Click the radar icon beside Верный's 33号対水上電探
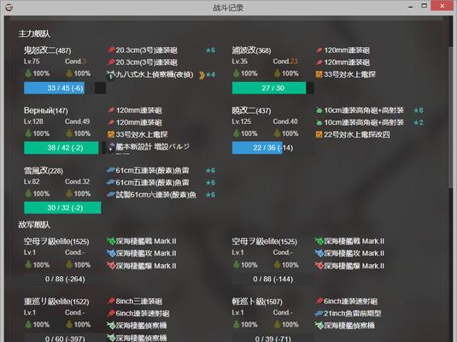457x342 pixels. (x=111, y=134)
